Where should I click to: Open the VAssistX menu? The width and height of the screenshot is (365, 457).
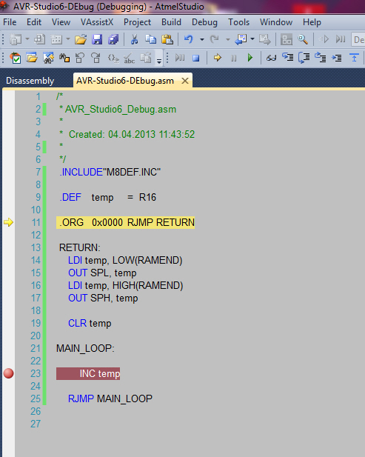(97, 22)
